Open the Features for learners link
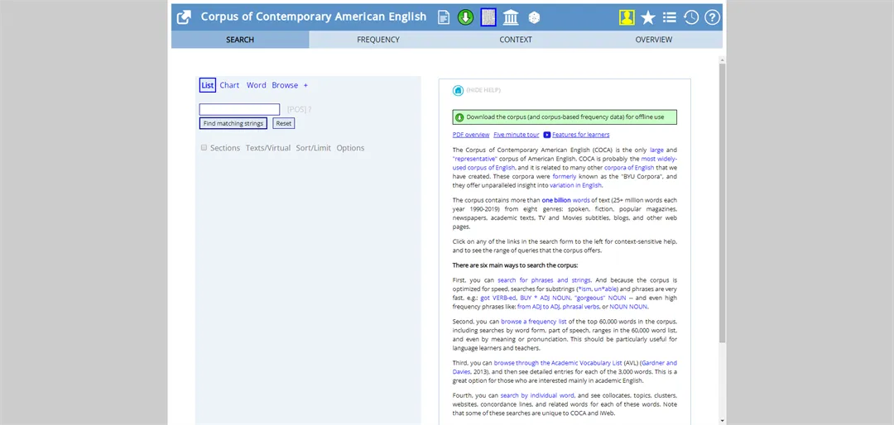The height and width of the screenshot is (425, 894). click(x=580, y=135)
